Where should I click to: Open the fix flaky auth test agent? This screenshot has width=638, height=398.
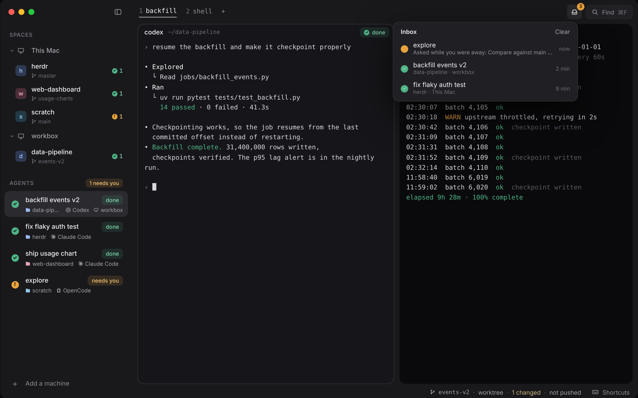click(66, 231)
